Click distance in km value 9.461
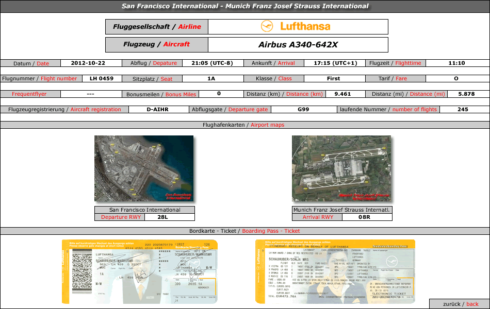490x309 pixels. (342, 94)
